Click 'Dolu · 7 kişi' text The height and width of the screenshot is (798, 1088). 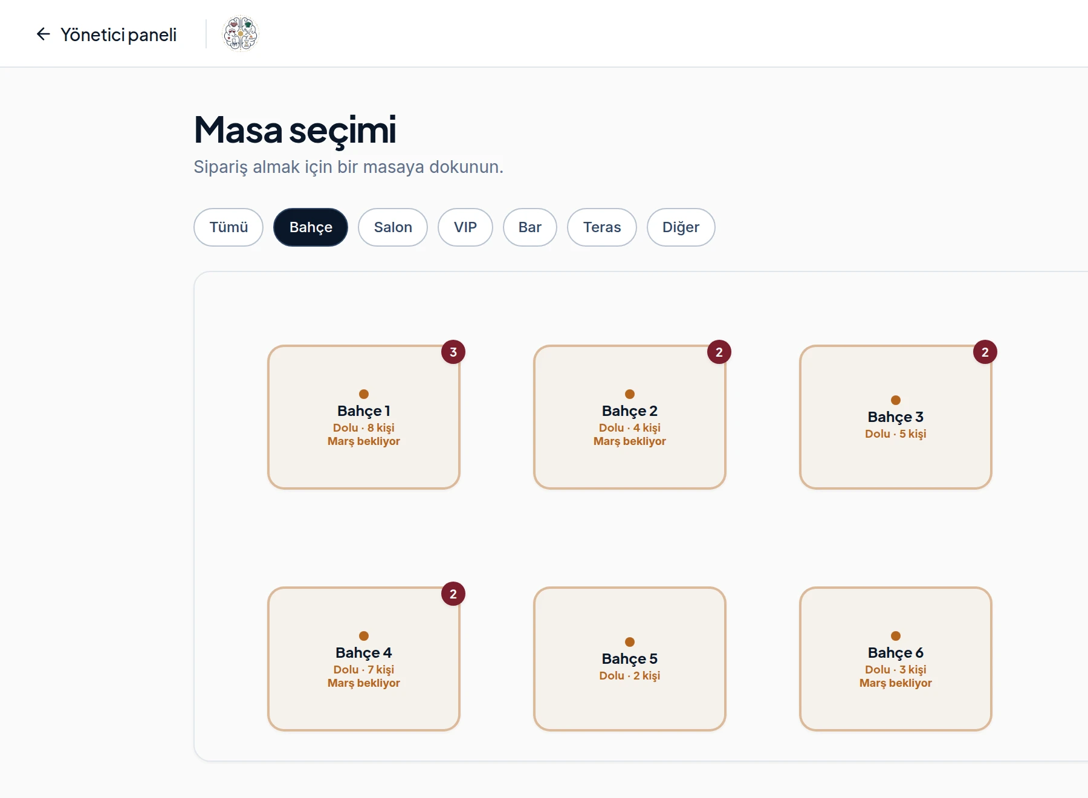click(364, 670)
